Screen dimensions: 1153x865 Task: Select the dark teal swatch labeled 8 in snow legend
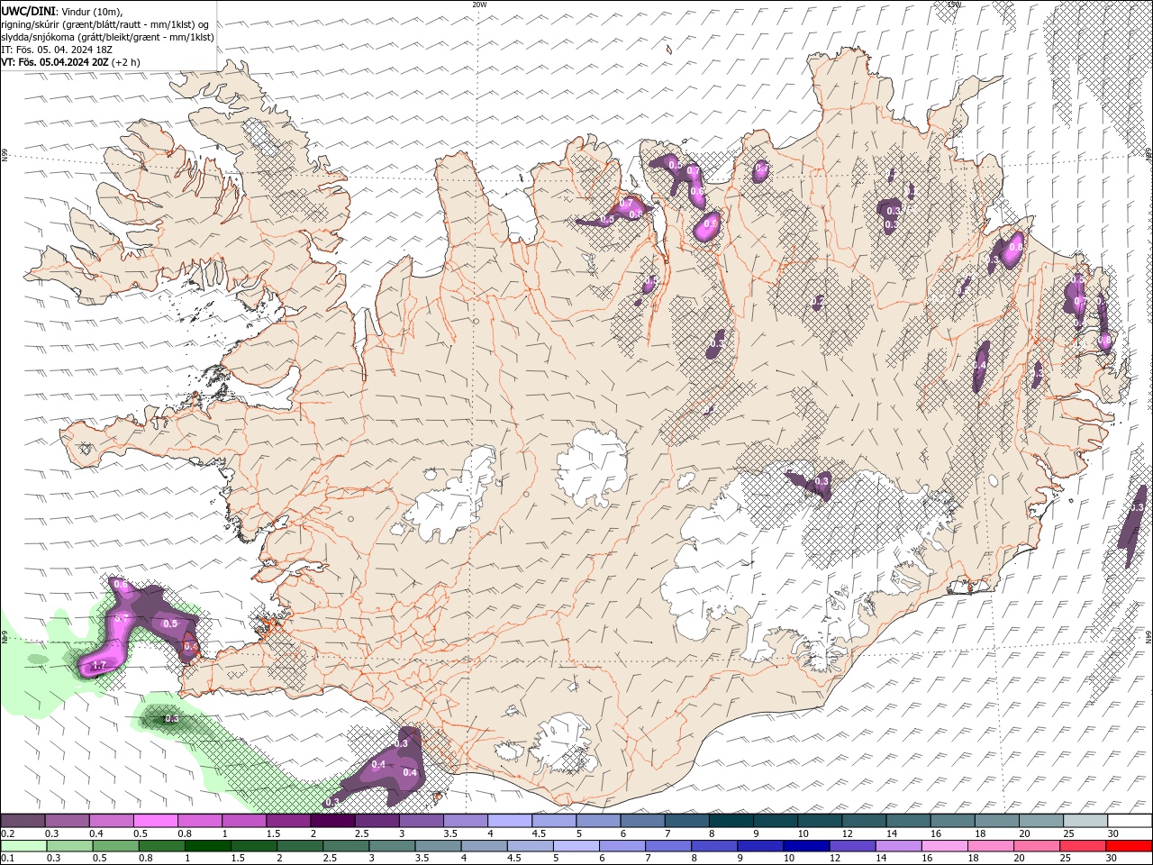coord(731,821)
